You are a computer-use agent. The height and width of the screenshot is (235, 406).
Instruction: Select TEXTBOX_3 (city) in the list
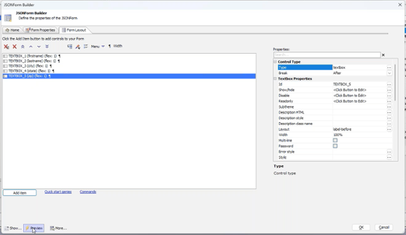[x=129, y=66]
